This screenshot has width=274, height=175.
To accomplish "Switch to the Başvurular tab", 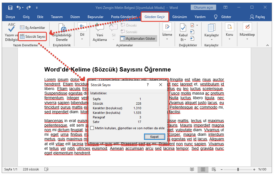I will point(95,17).
